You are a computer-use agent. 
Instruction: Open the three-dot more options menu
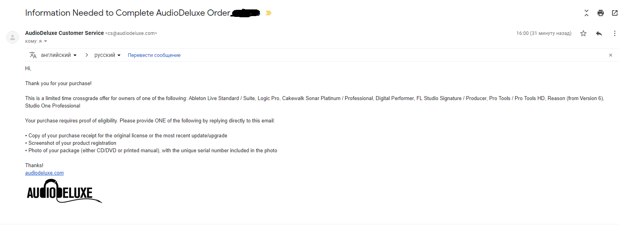pos(614,33)
